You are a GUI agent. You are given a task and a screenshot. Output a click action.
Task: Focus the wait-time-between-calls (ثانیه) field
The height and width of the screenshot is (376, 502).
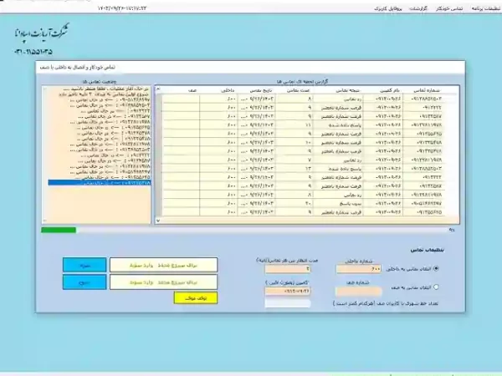(288, 268)
